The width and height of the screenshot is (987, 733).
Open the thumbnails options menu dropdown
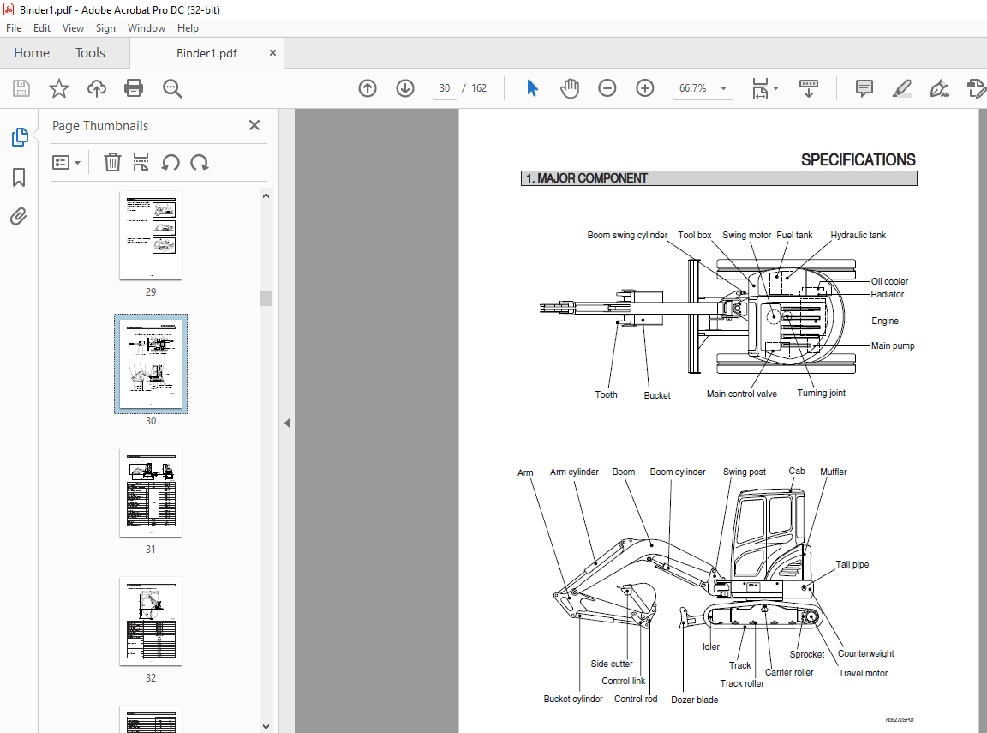[66, 163]
